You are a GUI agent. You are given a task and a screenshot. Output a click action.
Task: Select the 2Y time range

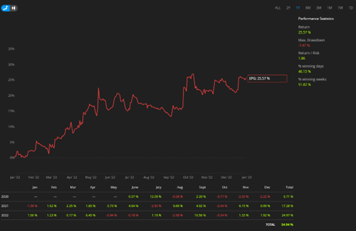pos(288,8)
